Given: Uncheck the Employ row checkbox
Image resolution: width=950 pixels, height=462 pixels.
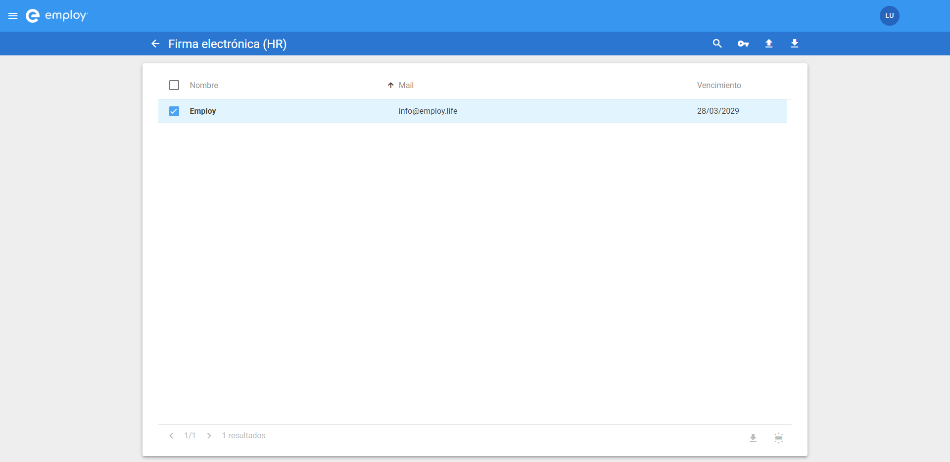Looking at the screenshot, I should tap(174, 111).
